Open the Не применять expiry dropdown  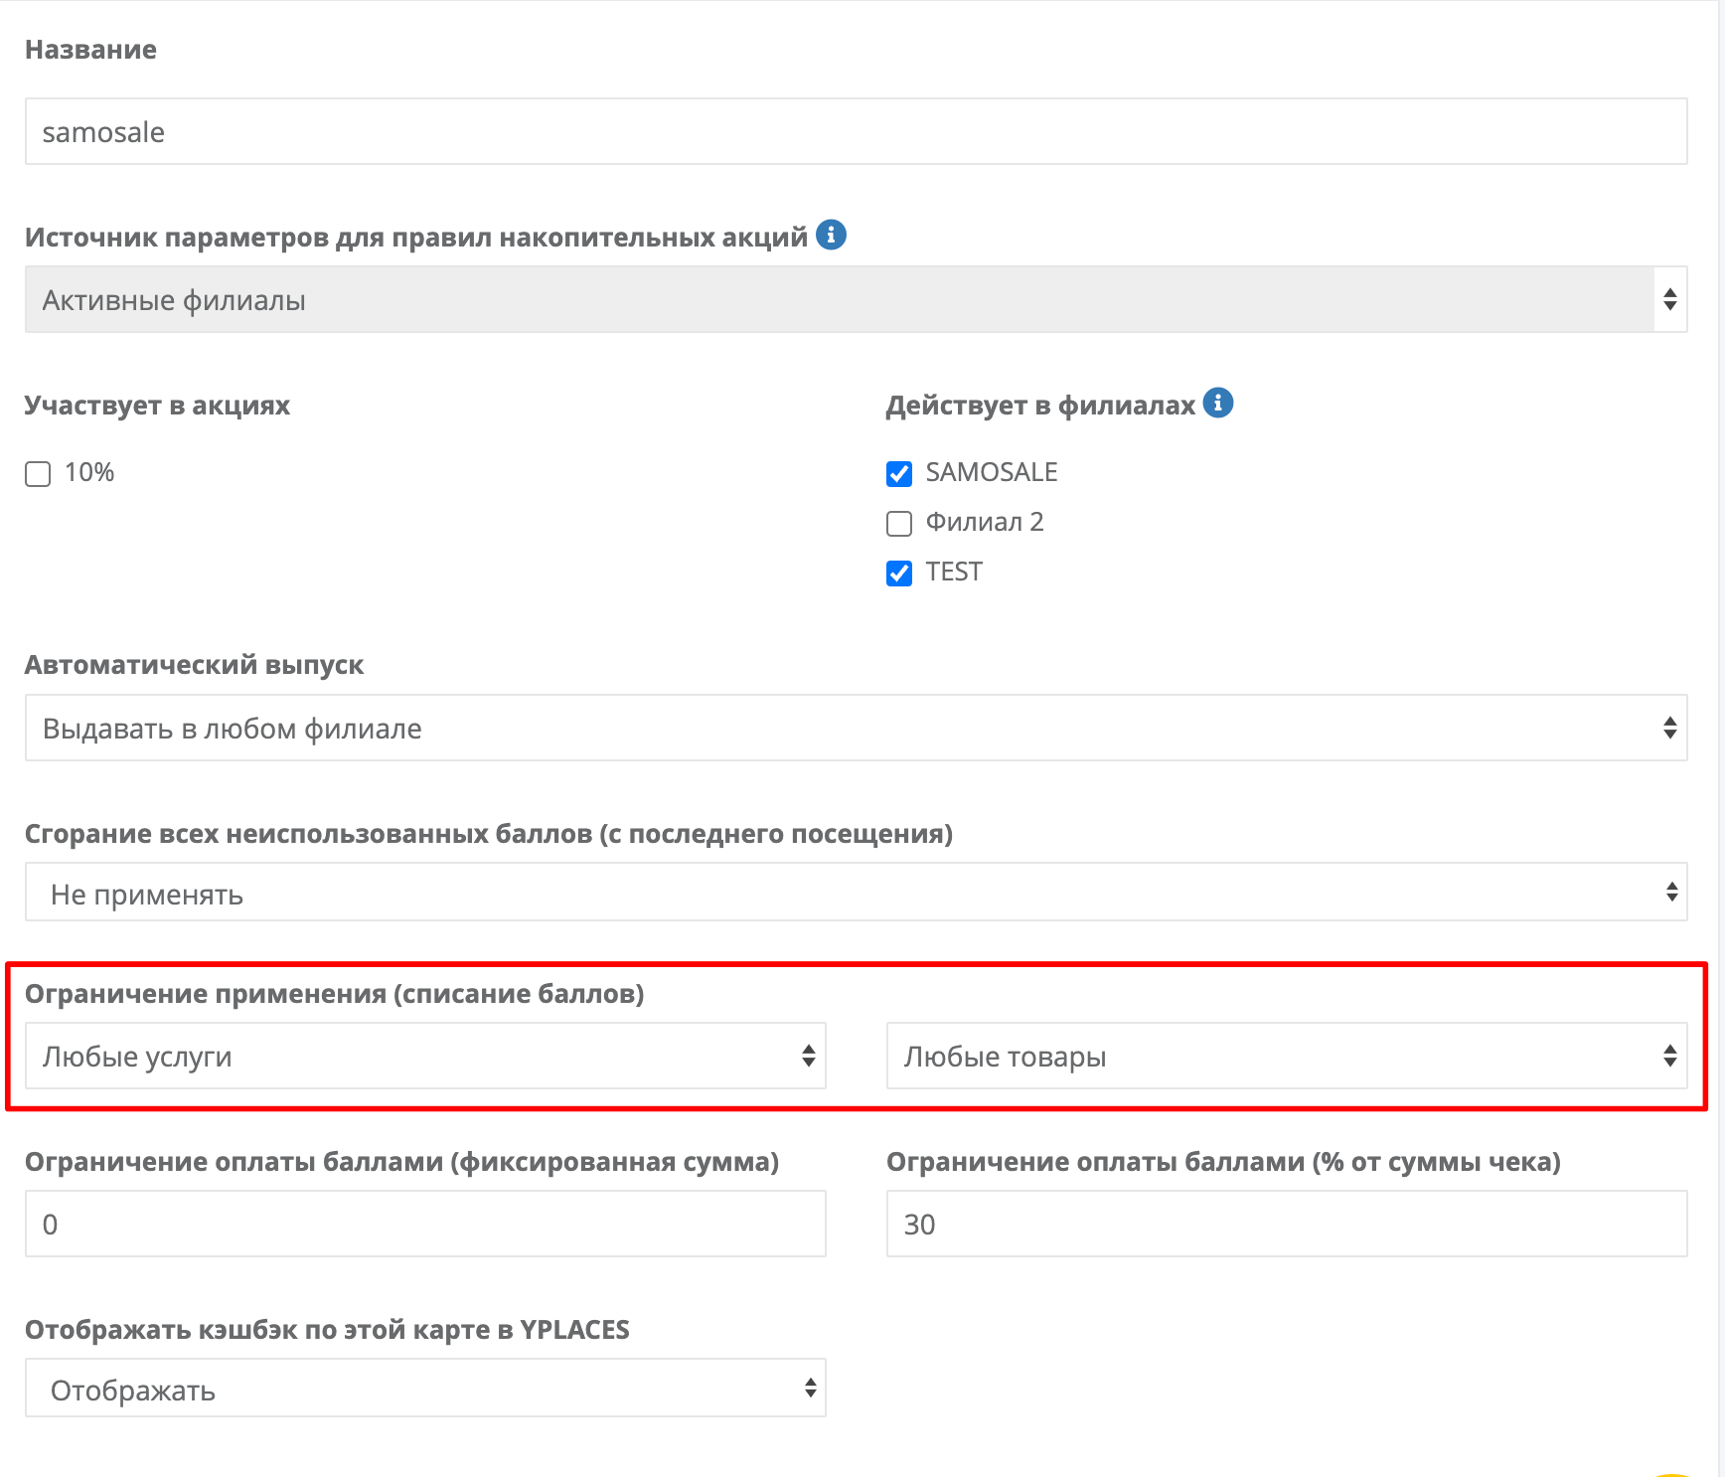click(x=856, y=893)
